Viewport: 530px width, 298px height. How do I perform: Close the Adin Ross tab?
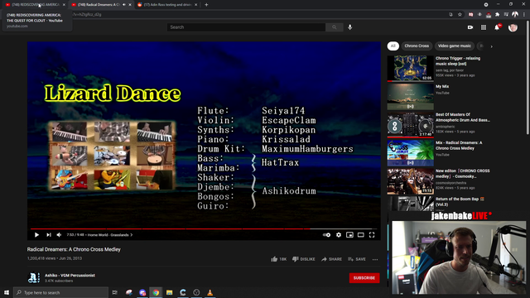(x=195, y=5)
